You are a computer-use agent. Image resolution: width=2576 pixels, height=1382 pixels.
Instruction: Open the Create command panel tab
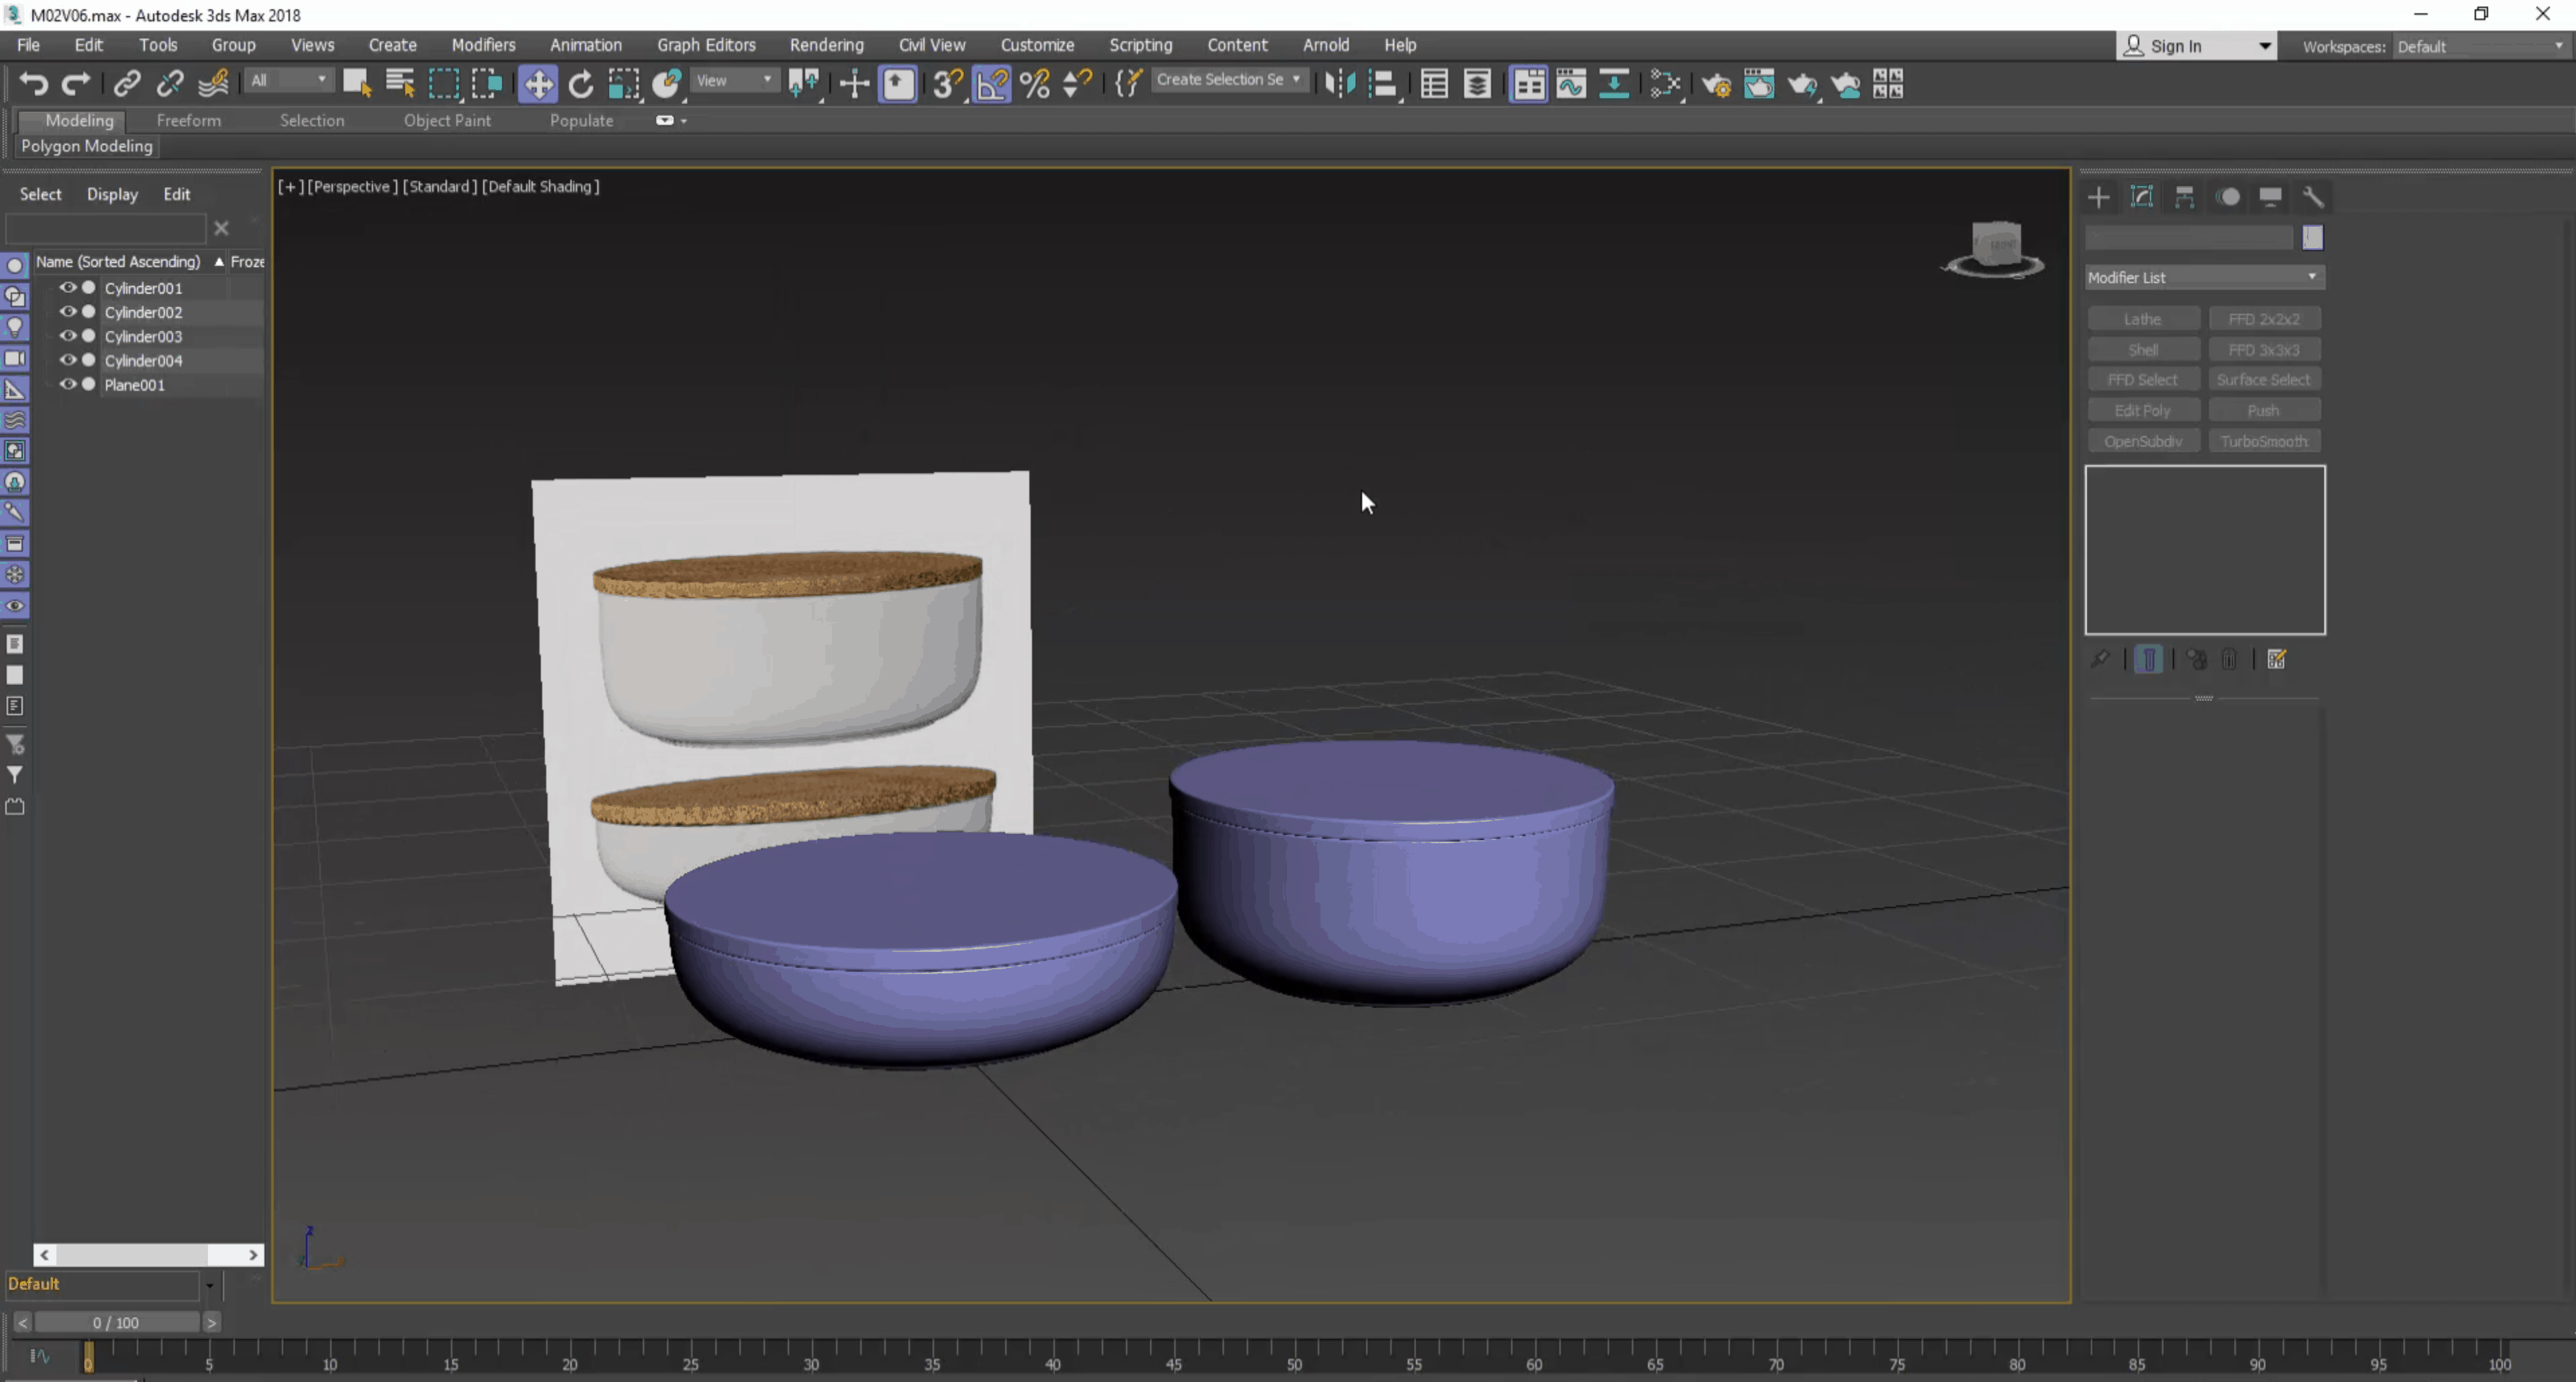click(2099, 197)
